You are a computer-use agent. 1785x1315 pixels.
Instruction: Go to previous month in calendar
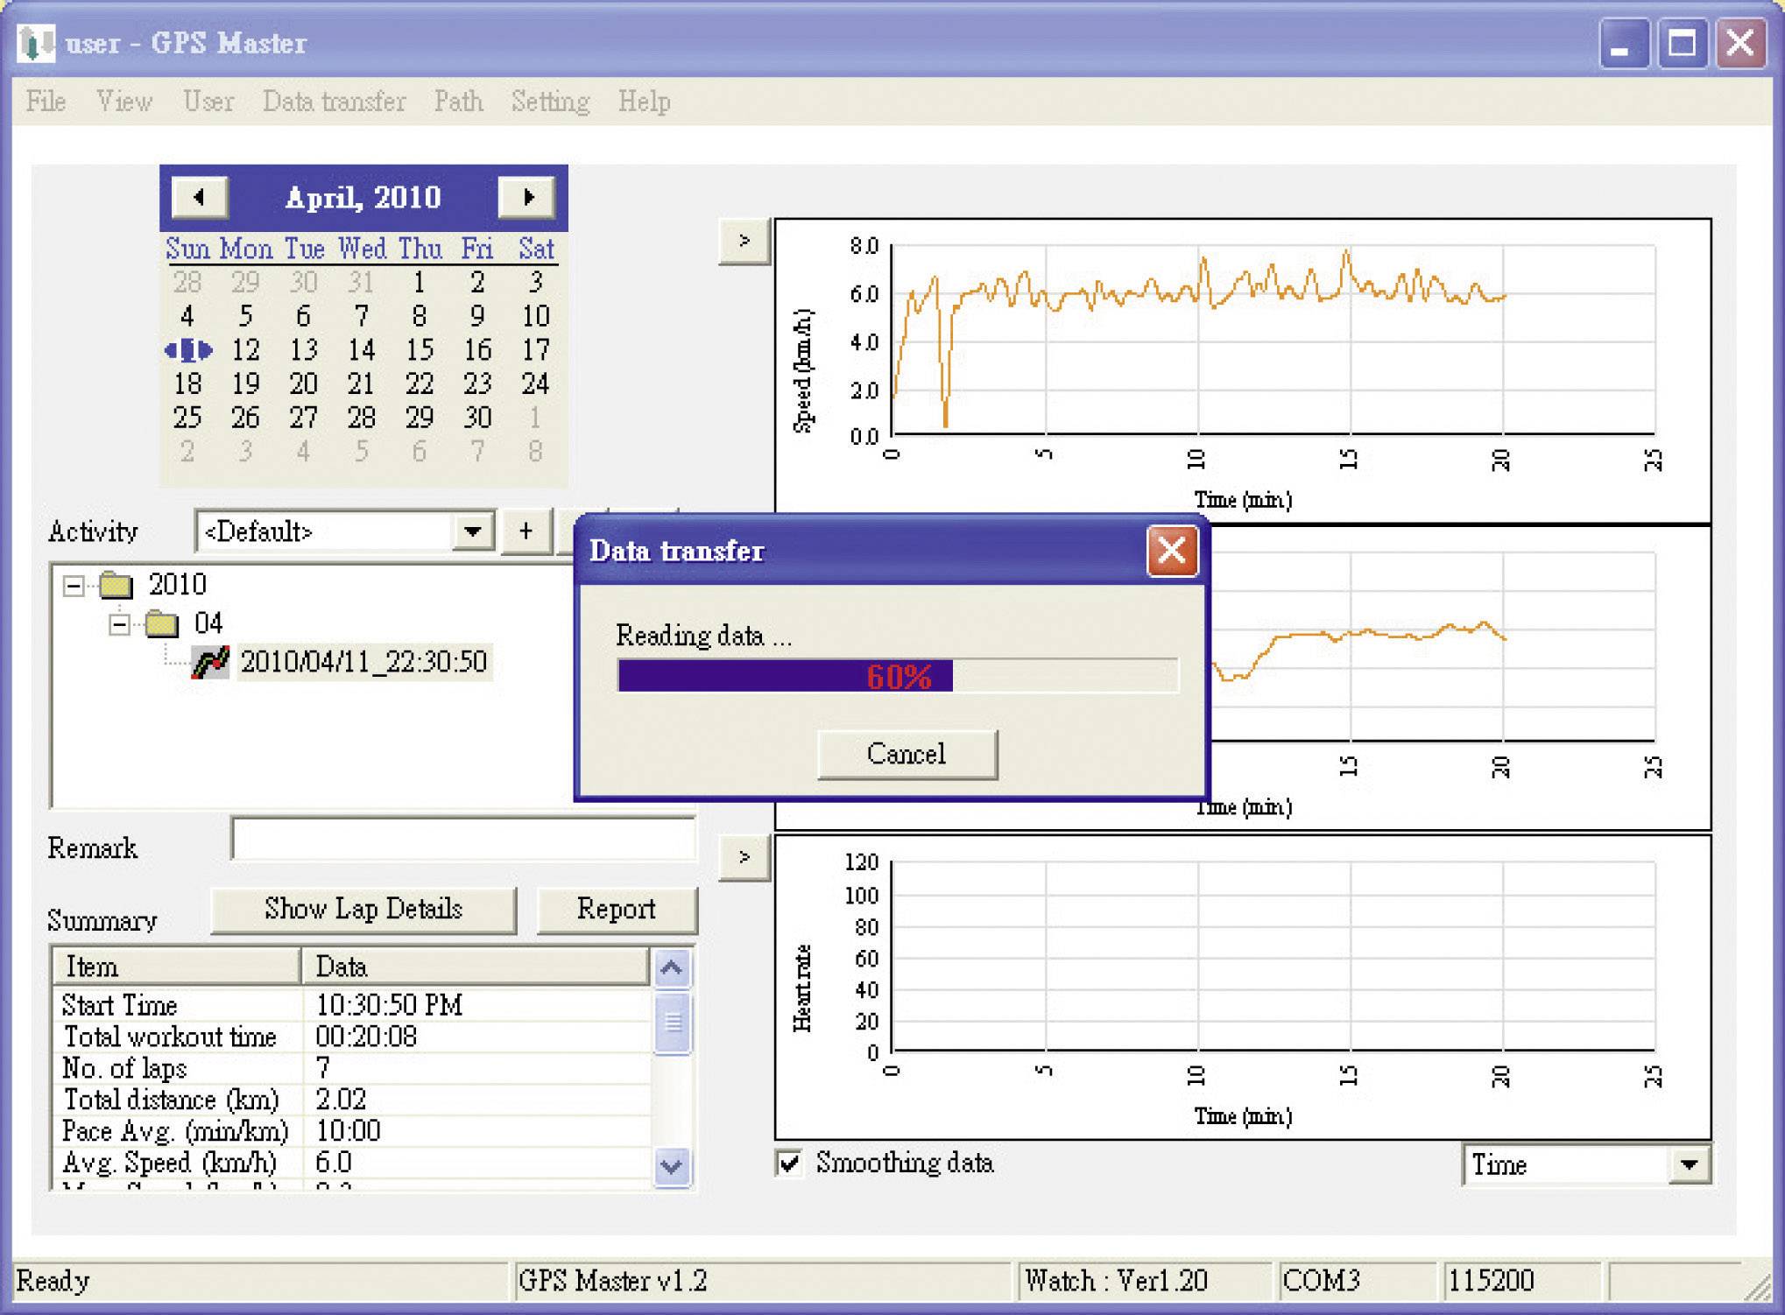pos(200,197)
